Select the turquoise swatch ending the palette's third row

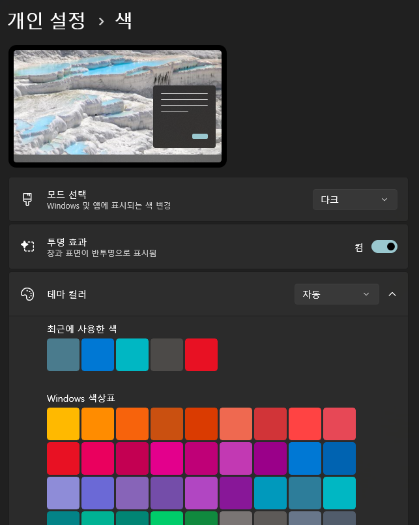pyautogui.click(x=340, y=493)
